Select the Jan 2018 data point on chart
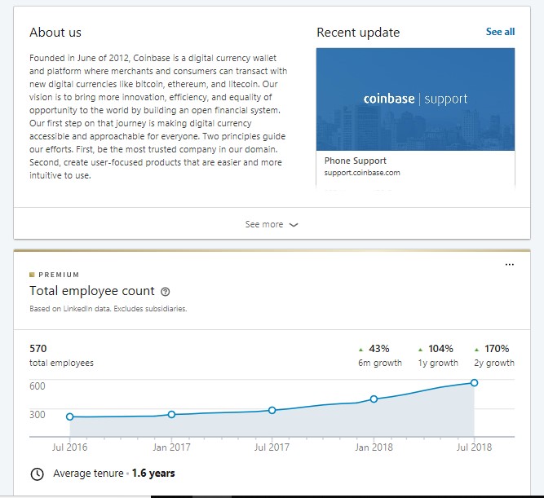 pos(374,399)
